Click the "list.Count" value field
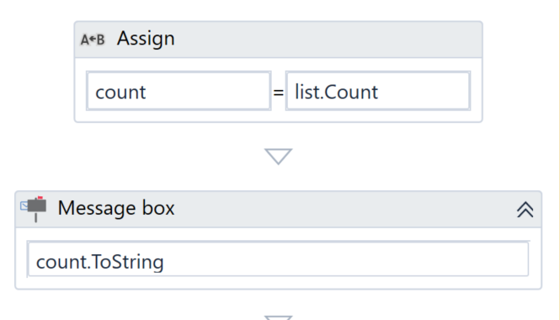The height and width of the screenshot is (320, 560). coord(378,91)
